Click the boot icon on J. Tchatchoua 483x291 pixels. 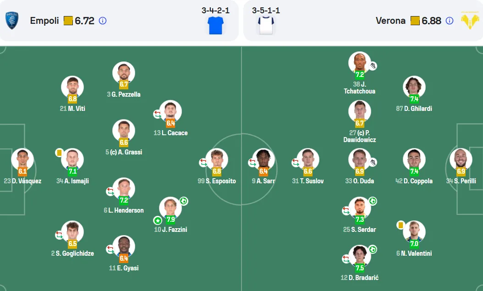[x=373, y=66]
